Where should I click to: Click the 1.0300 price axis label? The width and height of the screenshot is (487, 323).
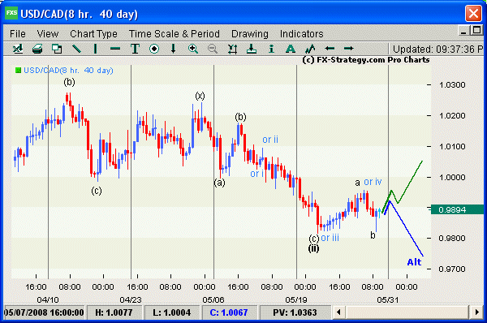(x=452, y=84)
